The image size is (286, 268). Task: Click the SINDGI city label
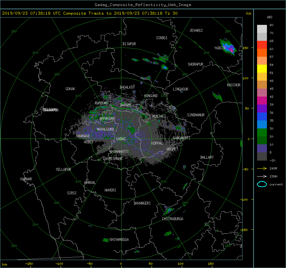click(x=162, y=38)
